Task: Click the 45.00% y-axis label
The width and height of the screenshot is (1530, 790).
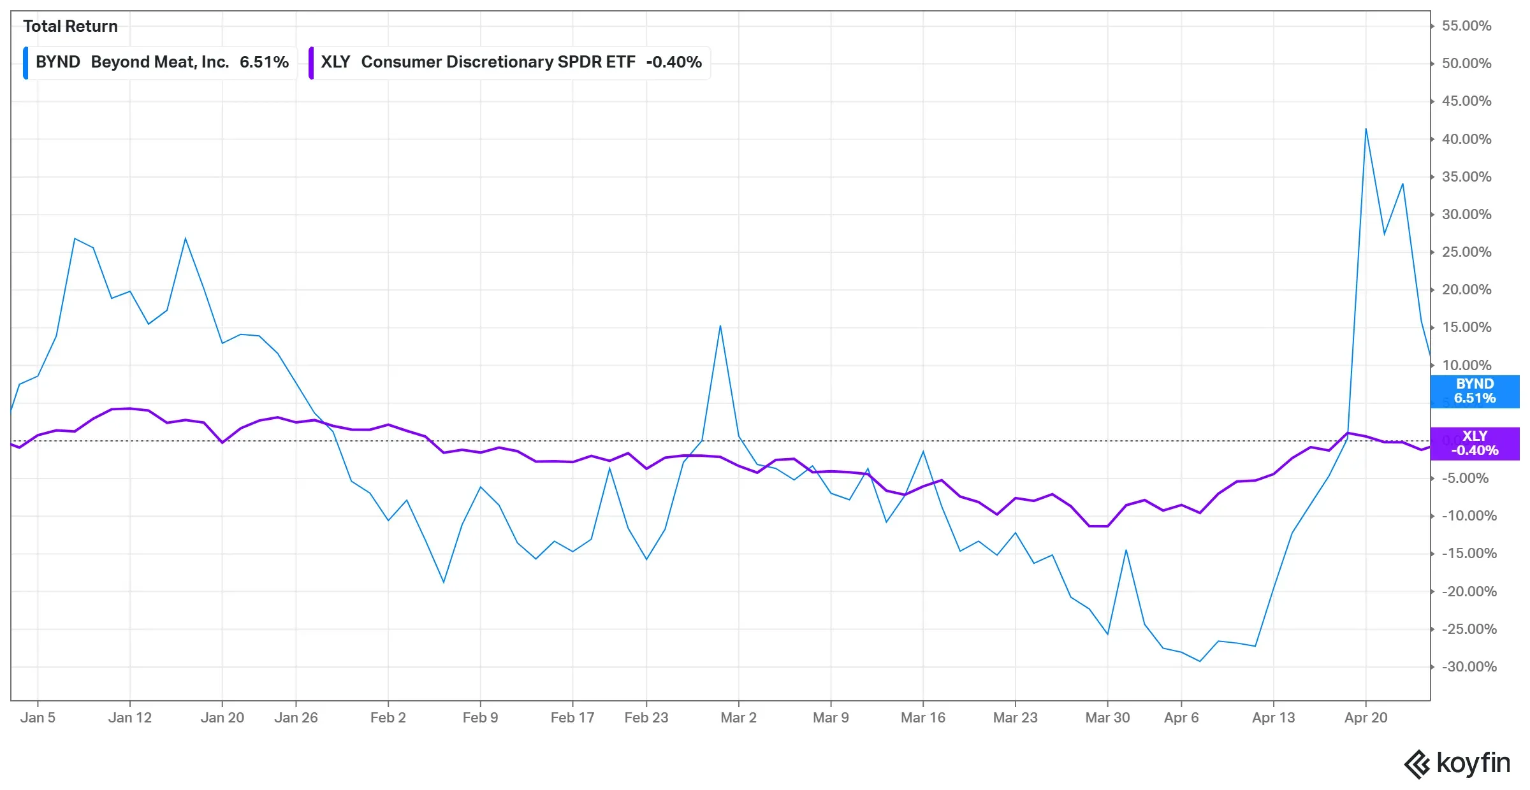Action: coord(1467,101)
